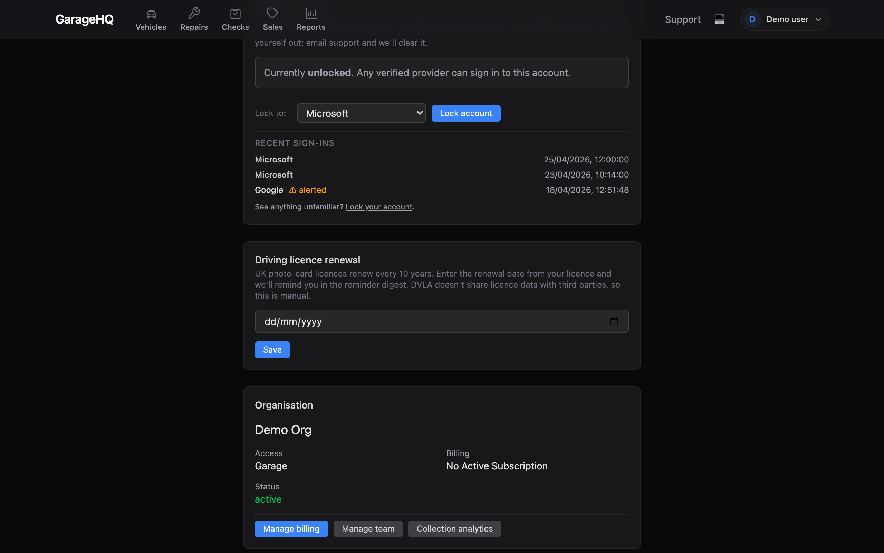Click Manage team button

coord(368,528)
